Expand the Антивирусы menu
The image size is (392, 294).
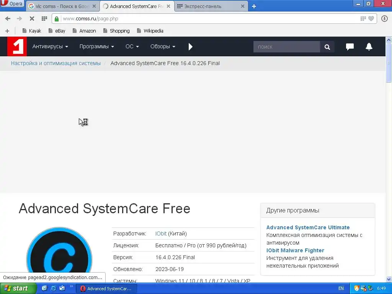pyautogui.click(x=50, y=46)
